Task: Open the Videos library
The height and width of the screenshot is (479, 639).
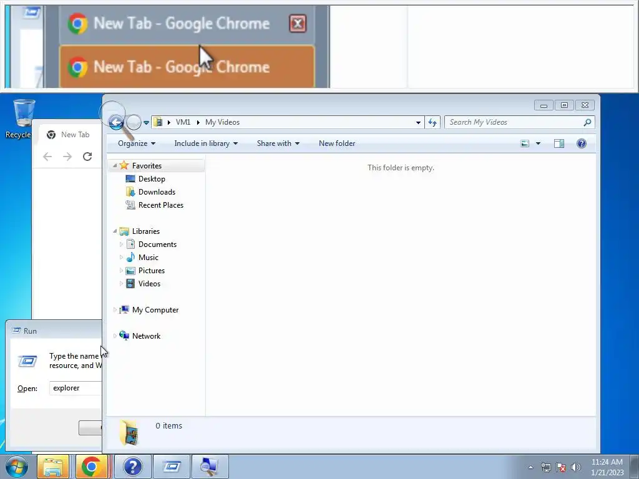Action: click(149, 284)
